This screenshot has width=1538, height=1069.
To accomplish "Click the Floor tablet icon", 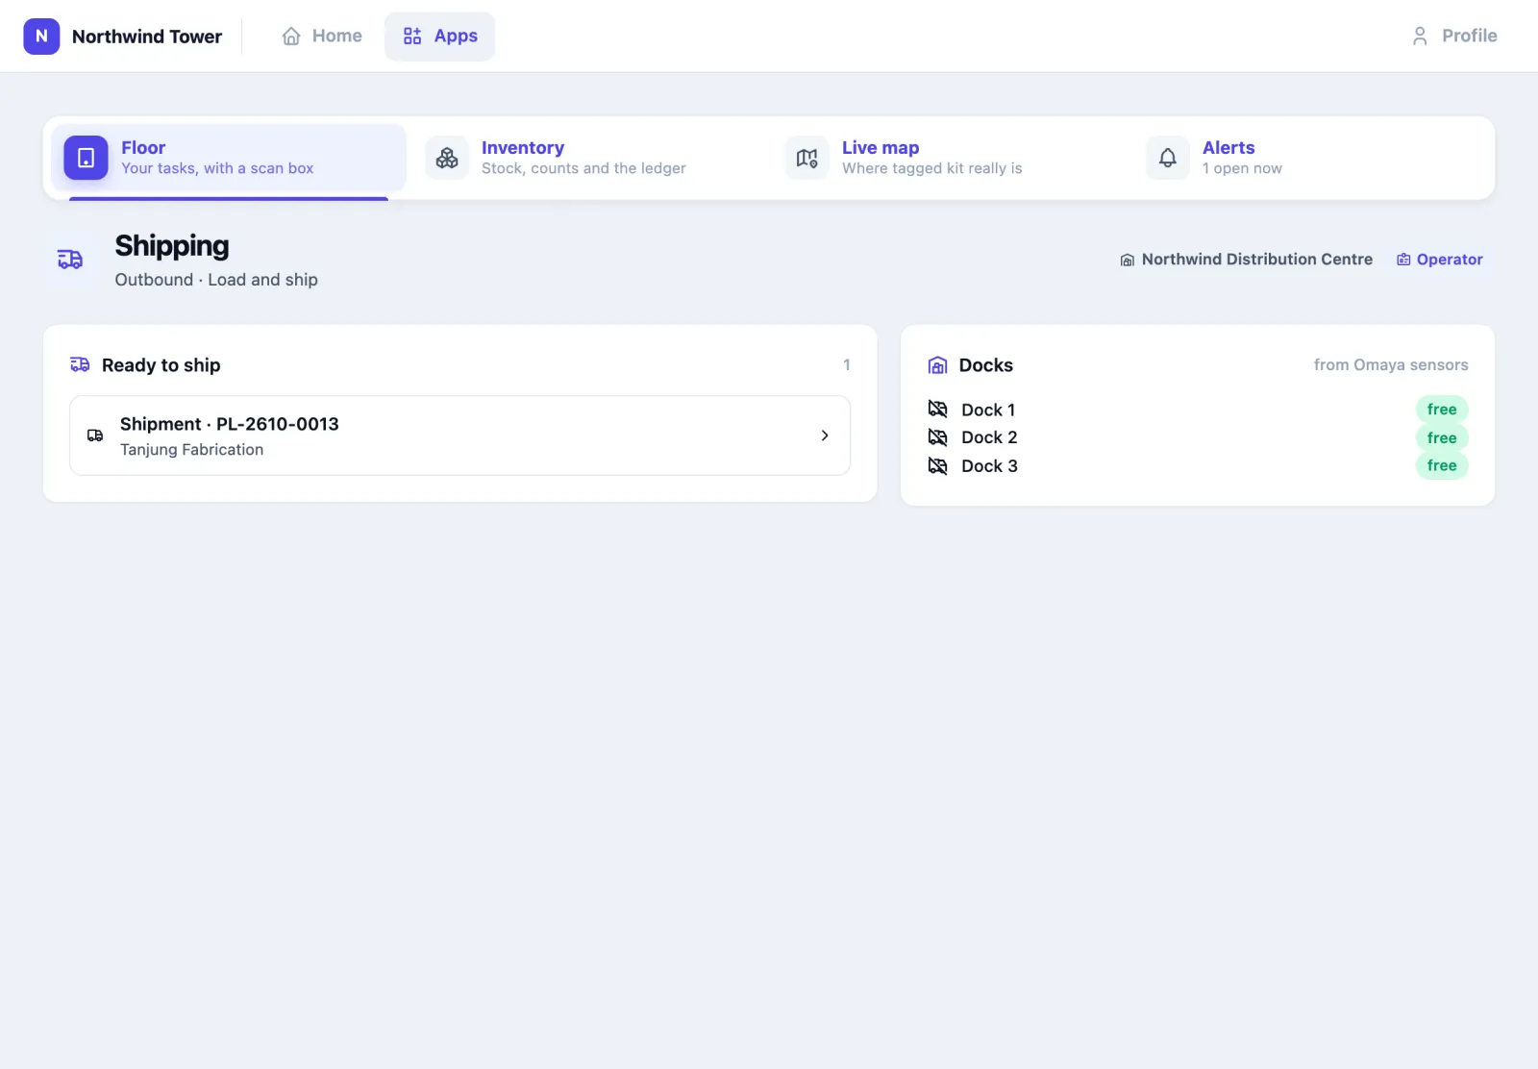I will [86, 158].
